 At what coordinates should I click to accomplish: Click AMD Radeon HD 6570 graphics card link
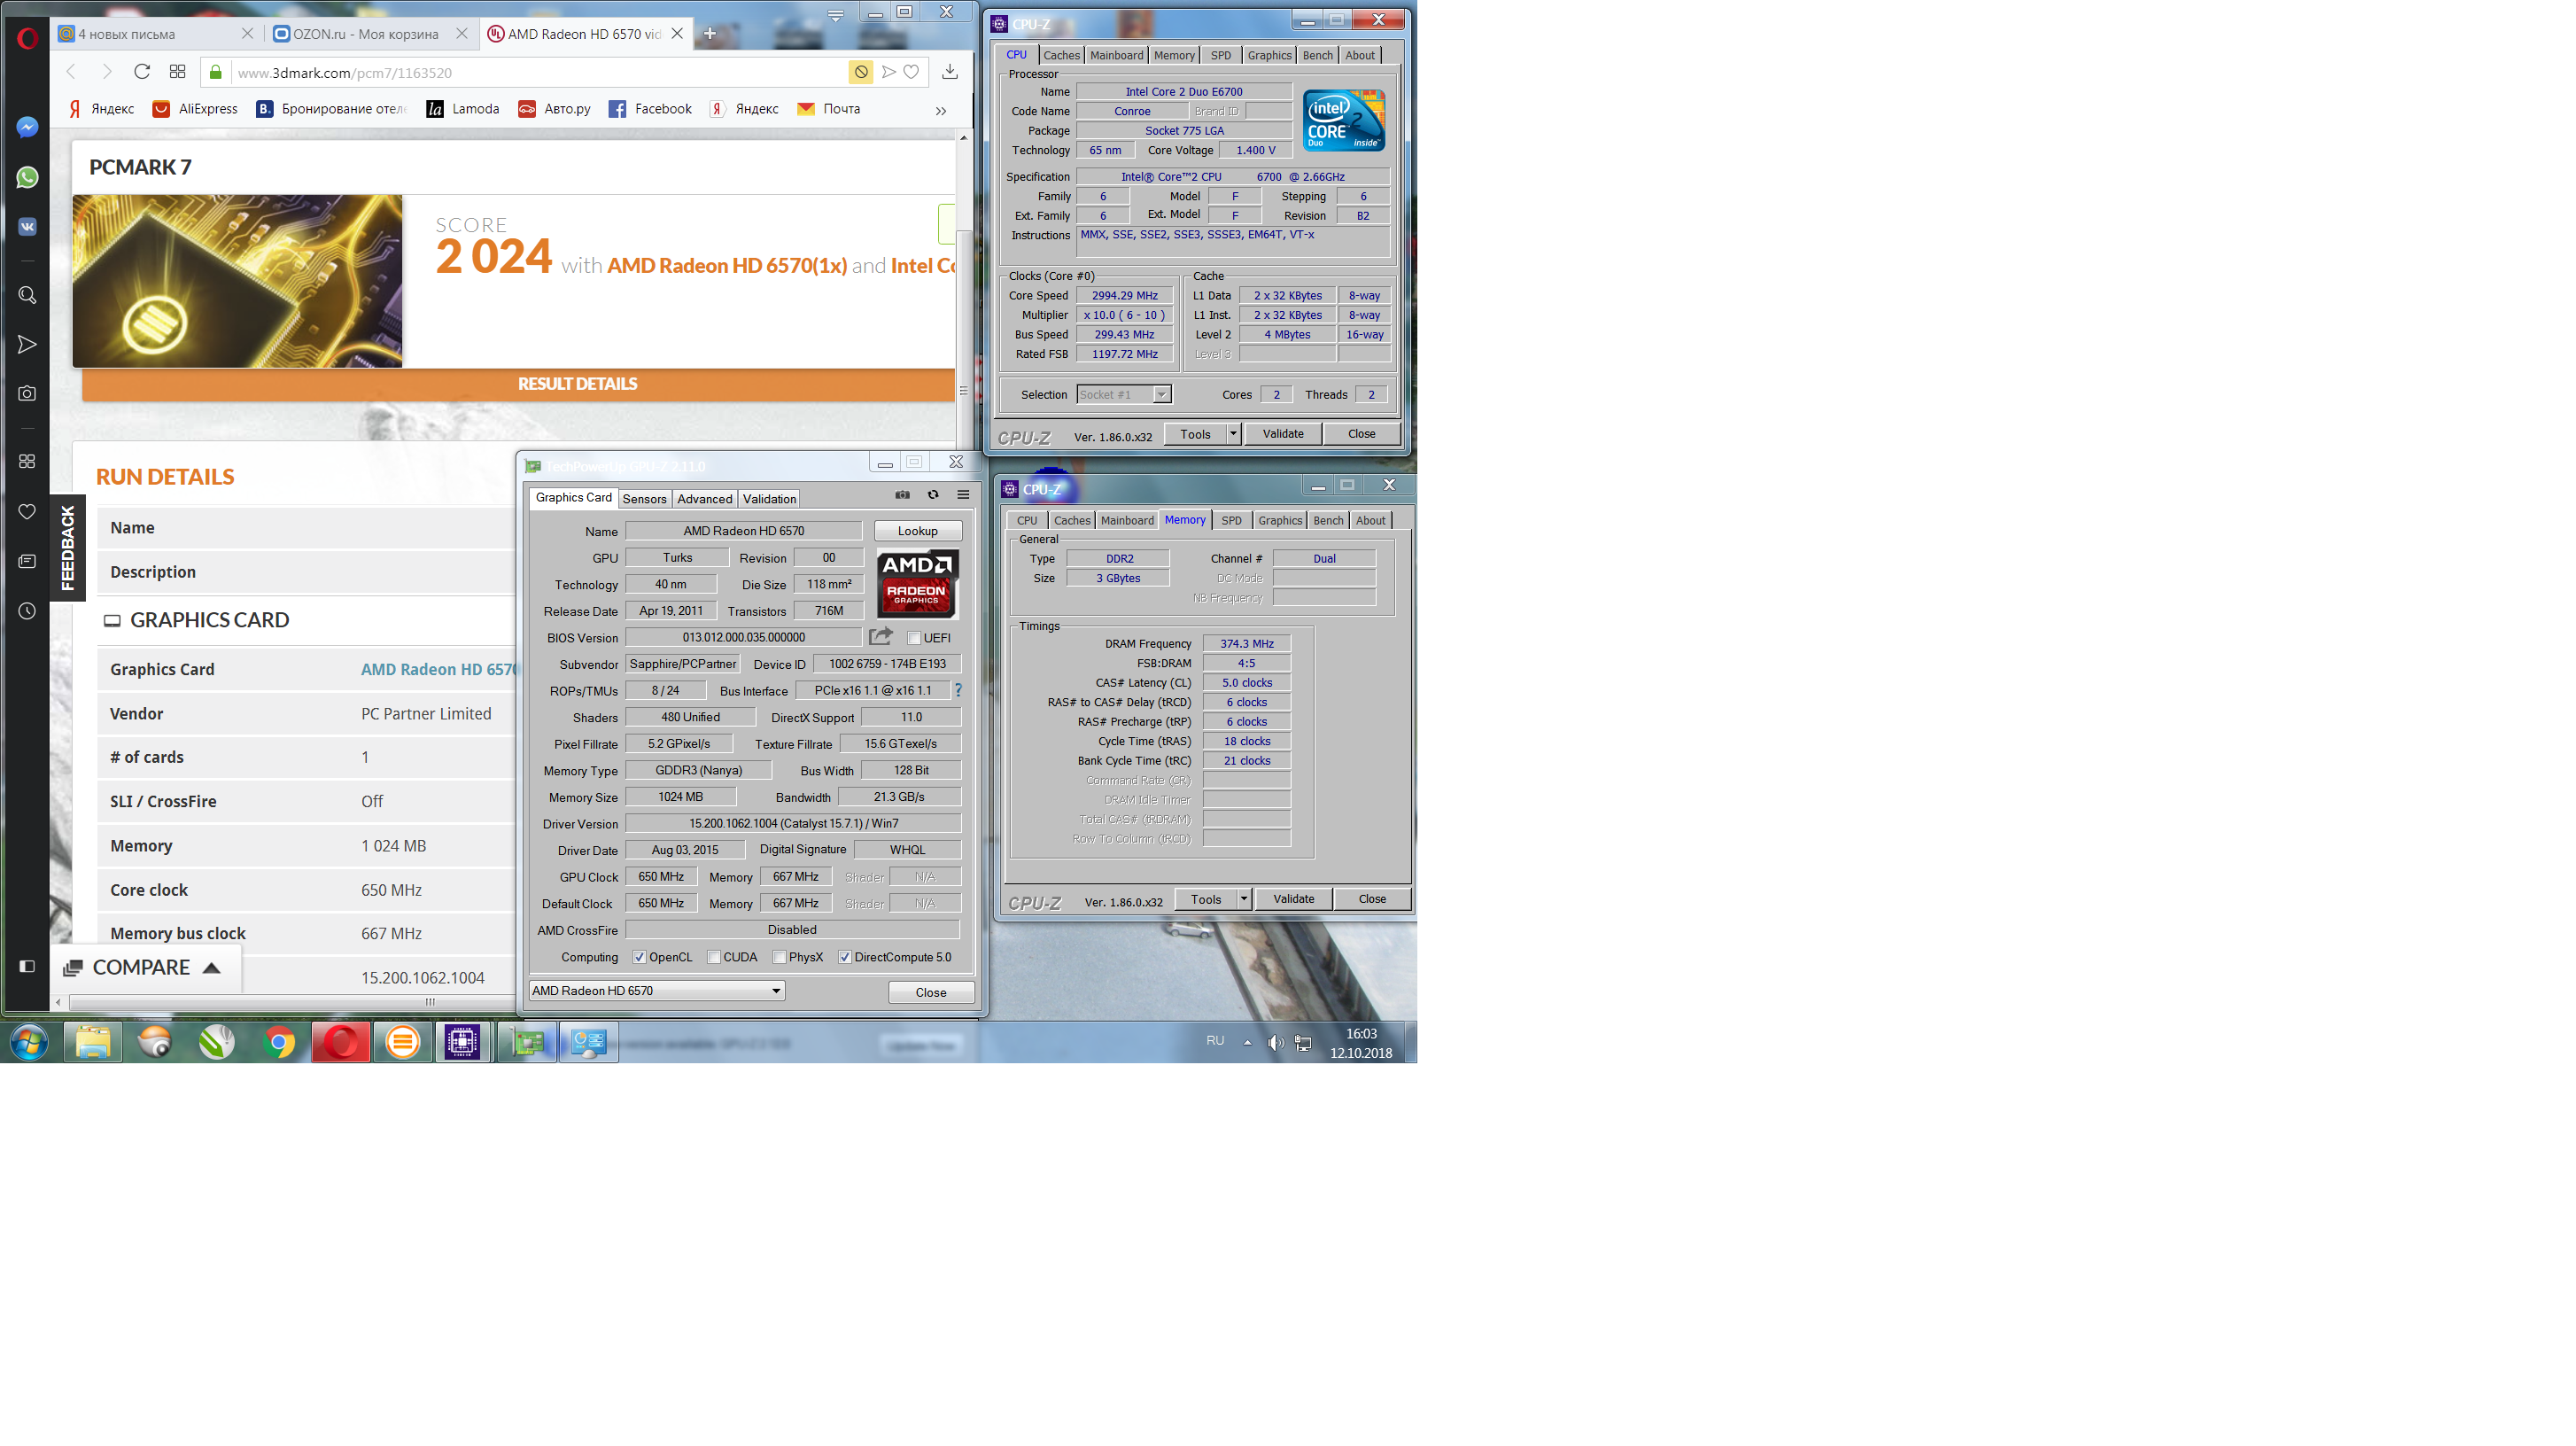439,669
